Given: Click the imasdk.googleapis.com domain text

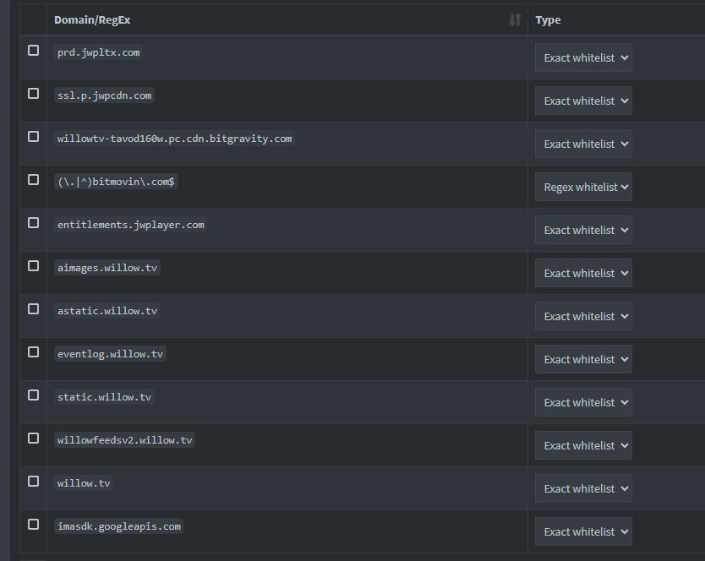Looking at the screenshot, I should [x=118, y=526].
